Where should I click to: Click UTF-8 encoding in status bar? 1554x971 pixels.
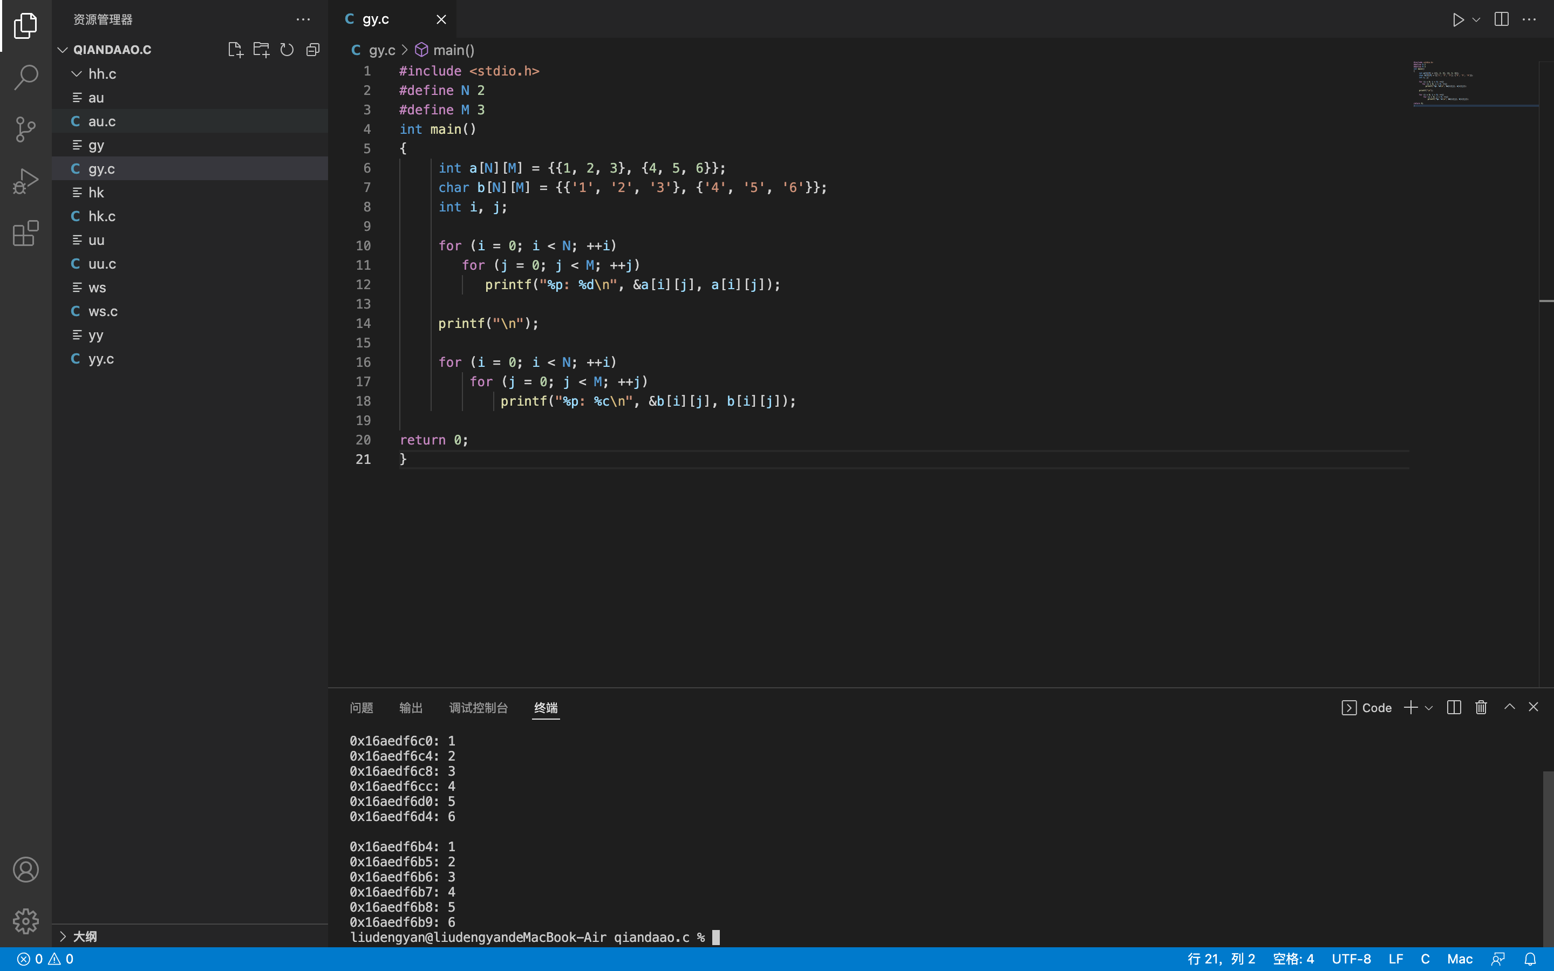[1351, 959]
